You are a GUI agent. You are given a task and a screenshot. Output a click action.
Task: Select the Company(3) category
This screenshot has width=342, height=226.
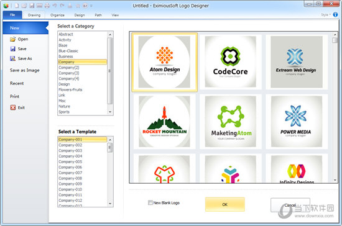click(x=83, y=73)
